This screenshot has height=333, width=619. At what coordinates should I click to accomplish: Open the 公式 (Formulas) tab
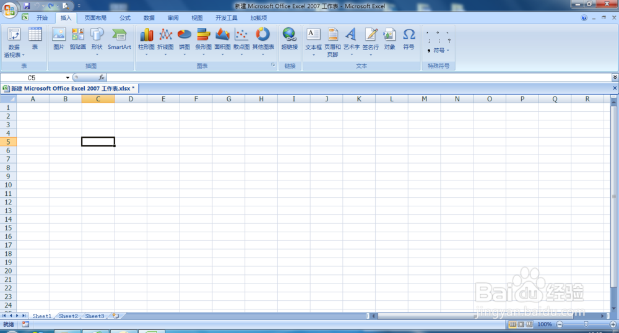[x=125, y=18]
